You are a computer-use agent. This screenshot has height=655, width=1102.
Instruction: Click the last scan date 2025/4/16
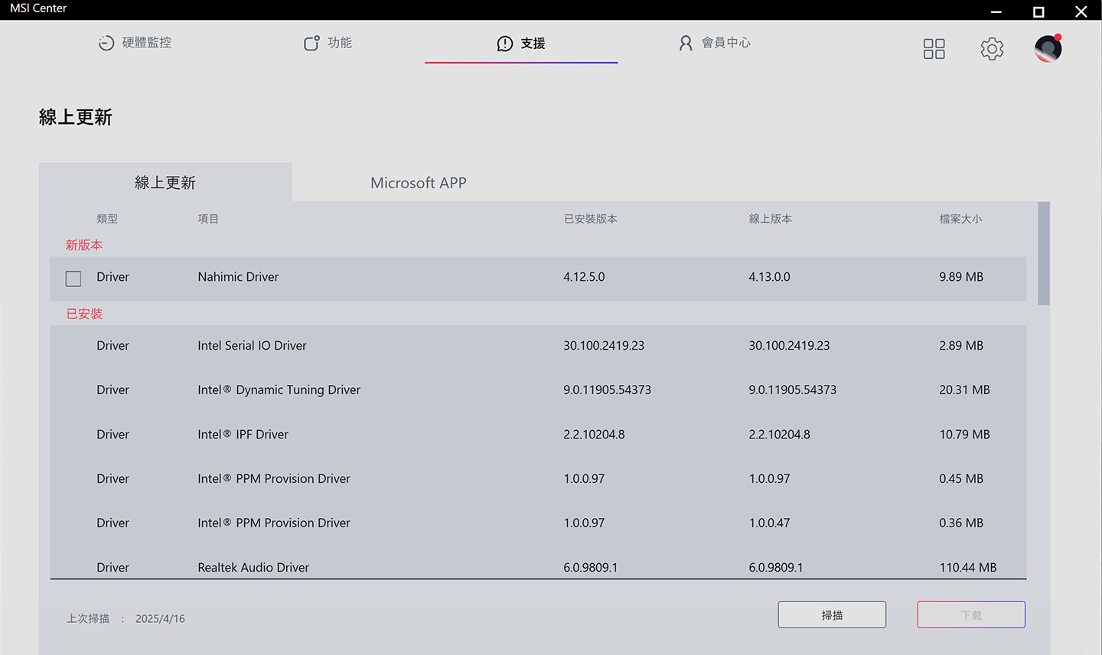pos(160,619)
